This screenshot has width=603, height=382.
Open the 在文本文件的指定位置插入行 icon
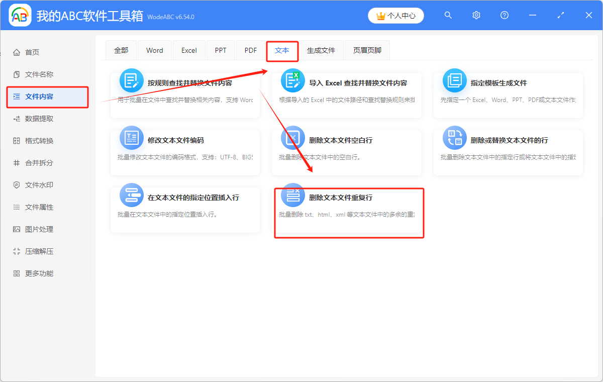131,195
